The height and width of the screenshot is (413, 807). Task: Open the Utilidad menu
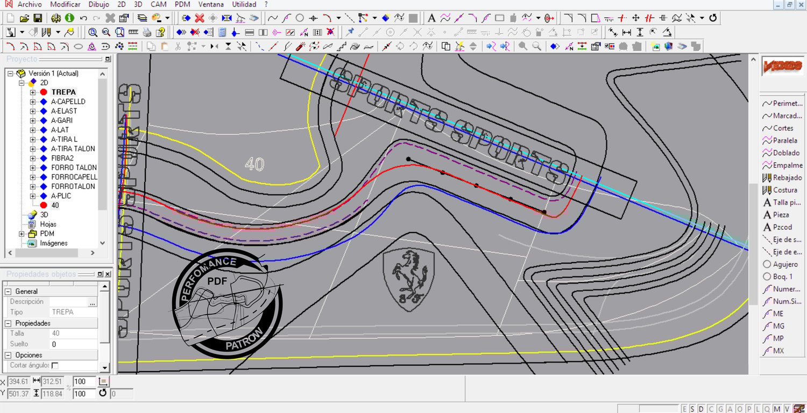tap(244, 4)
